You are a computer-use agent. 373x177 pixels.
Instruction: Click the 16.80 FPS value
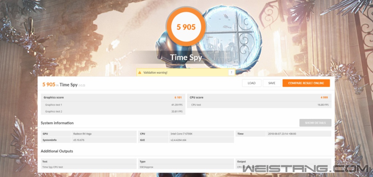point(323,105)
